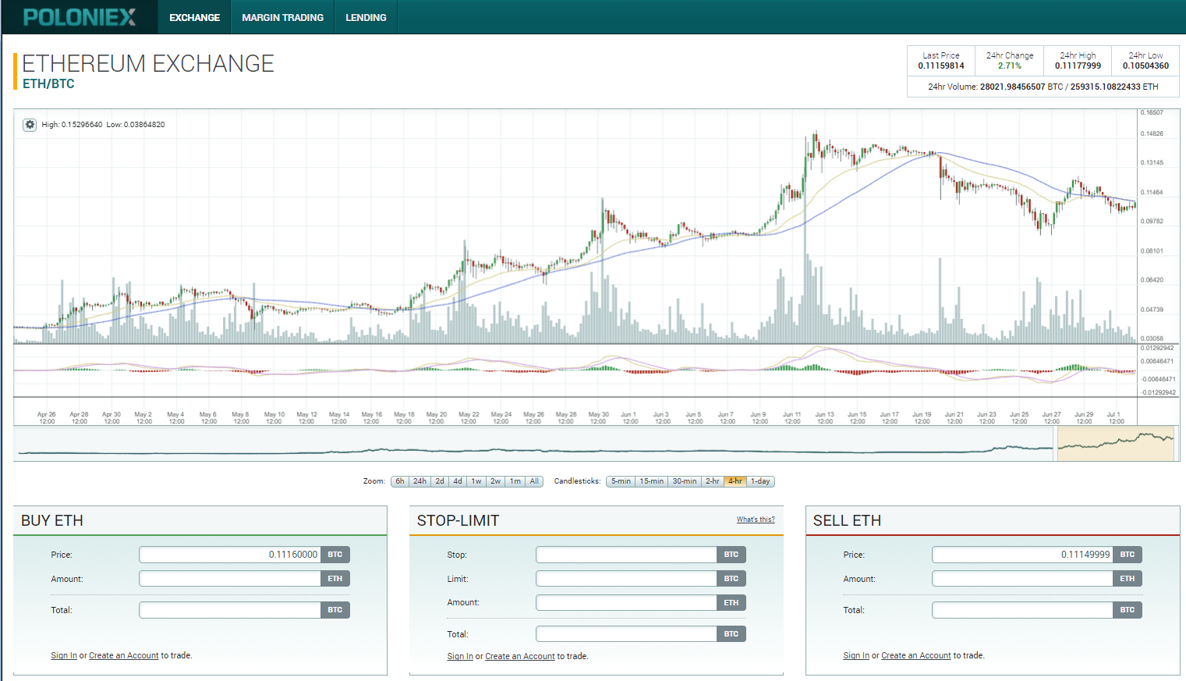Click the 24hr Change 2.71% value
Viewport: 1186px width, 681px height.
click(1010, 66)
